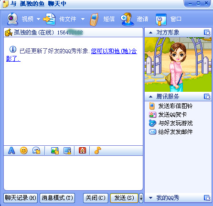Open the font settings letter A icon
This screenshot has height=206, width=213.
point(11,151)
